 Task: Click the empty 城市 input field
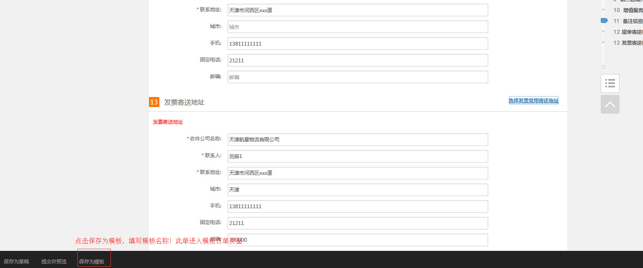point(357,27)
